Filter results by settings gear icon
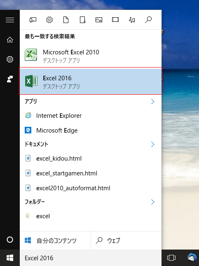Image resolution: width=199 pixels, height=266 pixels. tap(49, 20)
